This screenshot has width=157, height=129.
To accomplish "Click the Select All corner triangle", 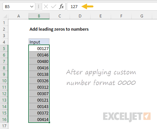I will [x=5, y=16].
